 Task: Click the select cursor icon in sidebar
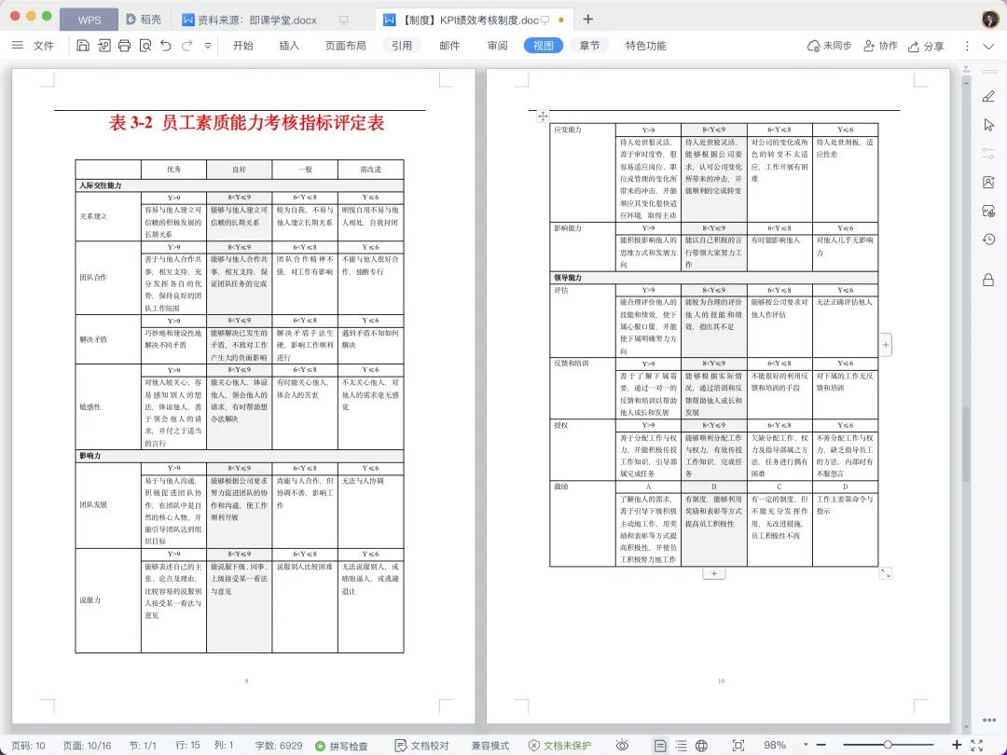tap(988, 125)
